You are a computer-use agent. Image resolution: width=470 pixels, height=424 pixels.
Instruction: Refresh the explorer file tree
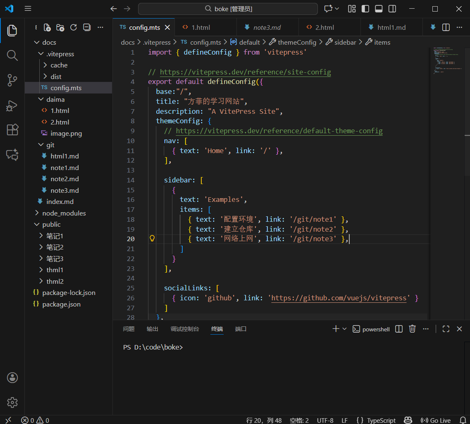point(74,27)
